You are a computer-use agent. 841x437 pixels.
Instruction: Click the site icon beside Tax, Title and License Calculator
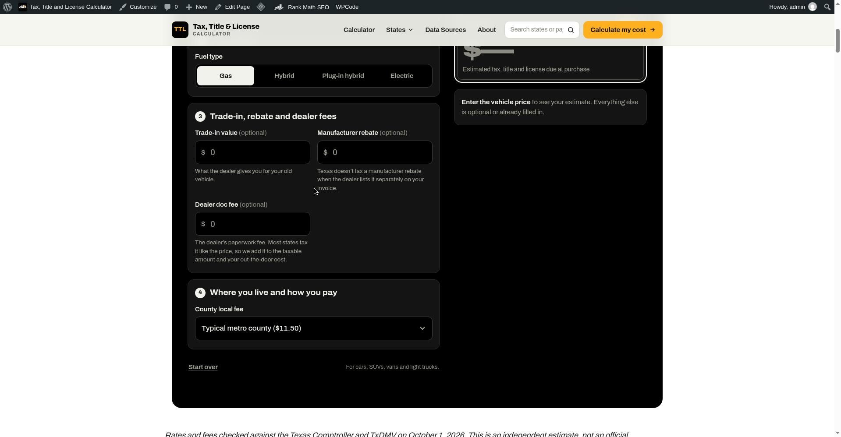[x=23, y=7]
